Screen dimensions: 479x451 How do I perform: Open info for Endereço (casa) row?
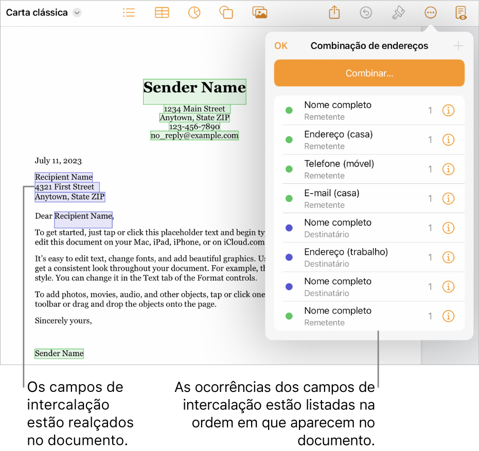pos(448,140)
